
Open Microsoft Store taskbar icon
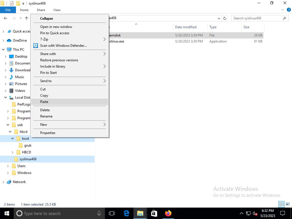click(154, 213)
